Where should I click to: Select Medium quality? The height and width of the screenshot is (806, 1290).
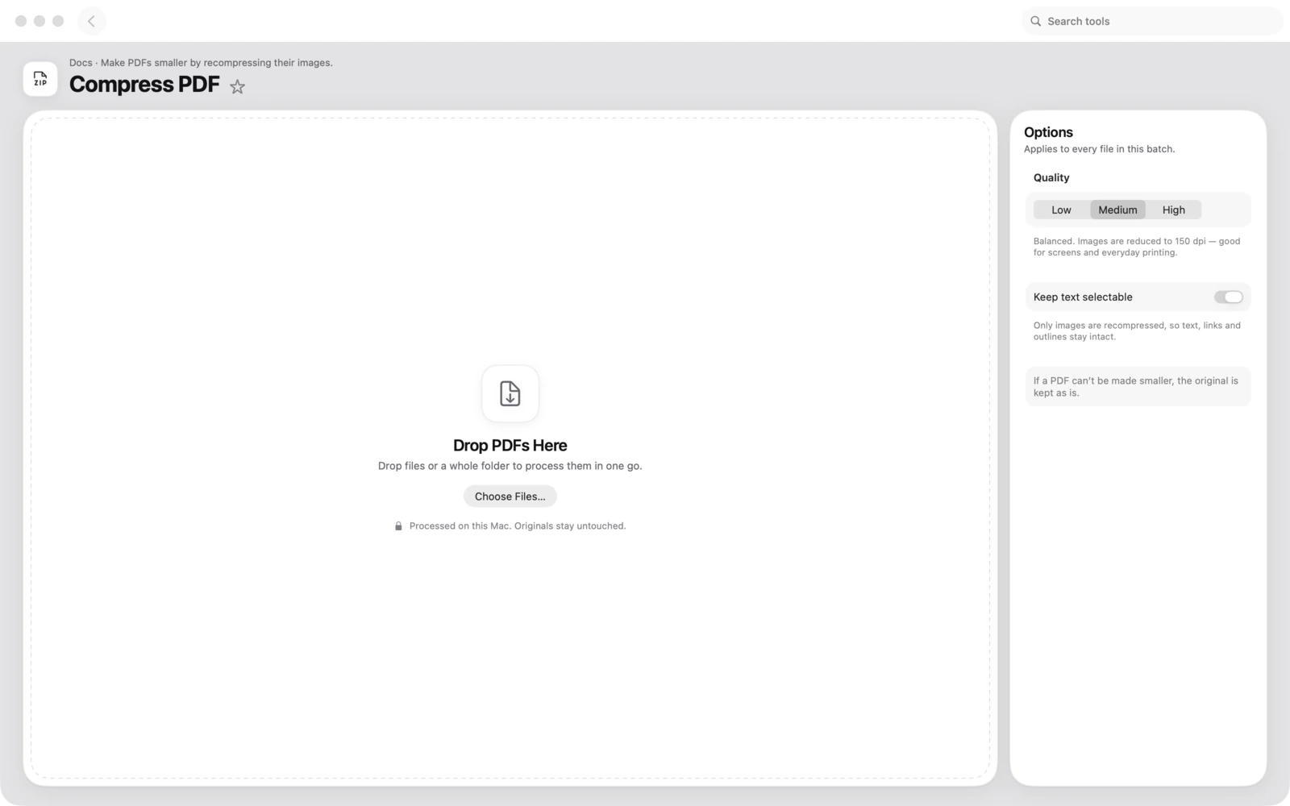click(1117, 210)
